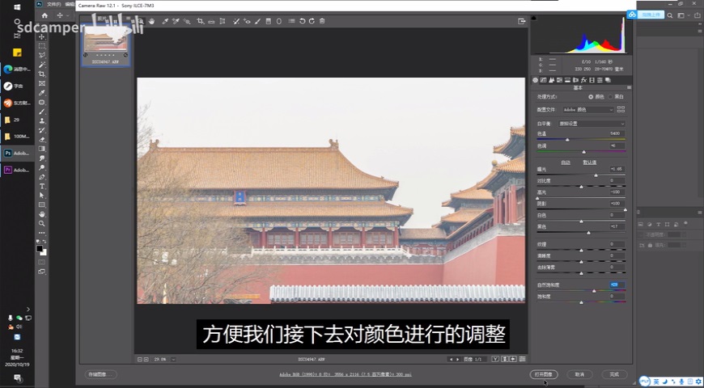This screenshot has width=704, height=388.
Task: Open the Tone Curve panel tab
Action: coord(543,80)
